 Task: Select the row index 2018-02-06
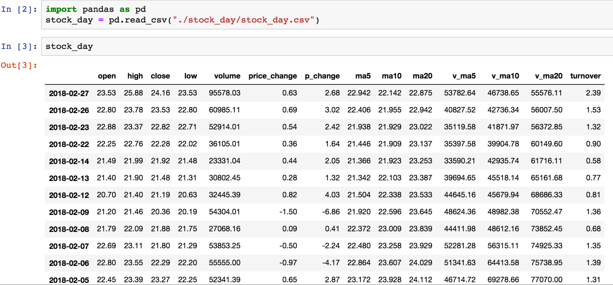(69, 263)
